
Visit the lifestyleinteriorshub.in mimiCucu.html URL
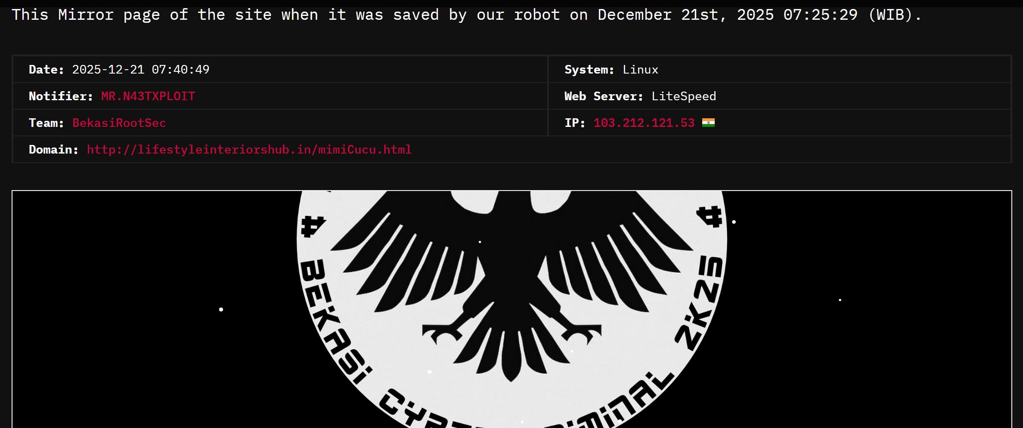coord(249,149)
